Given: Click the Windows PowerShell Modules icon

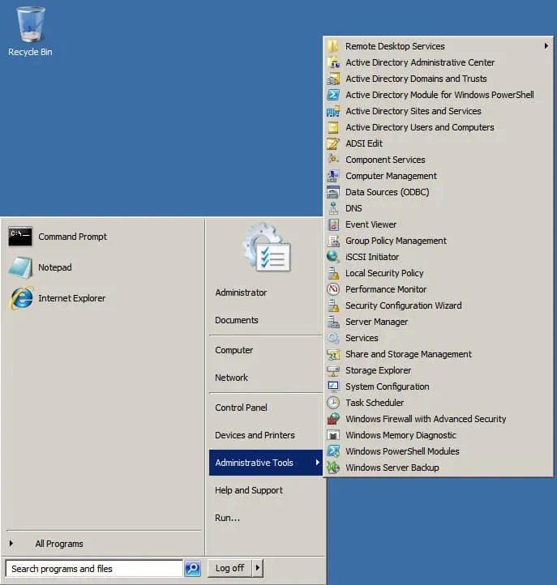Looking at the screenshot, I should pyautogui.click(x=333, y=451).
